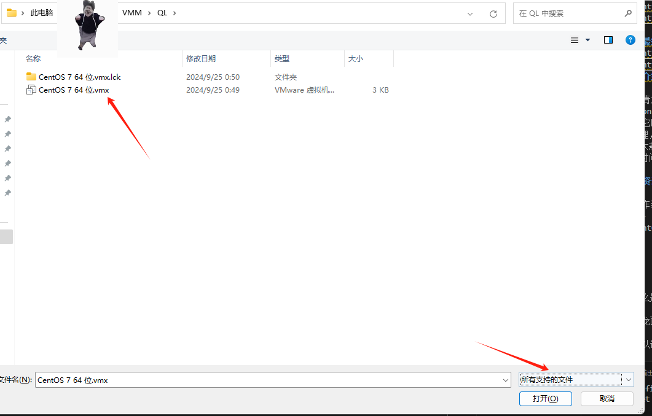Click the folder icon in address bar
Image resolution: width=652 pixels, height=416 pixels.
[x=12, y=13]
